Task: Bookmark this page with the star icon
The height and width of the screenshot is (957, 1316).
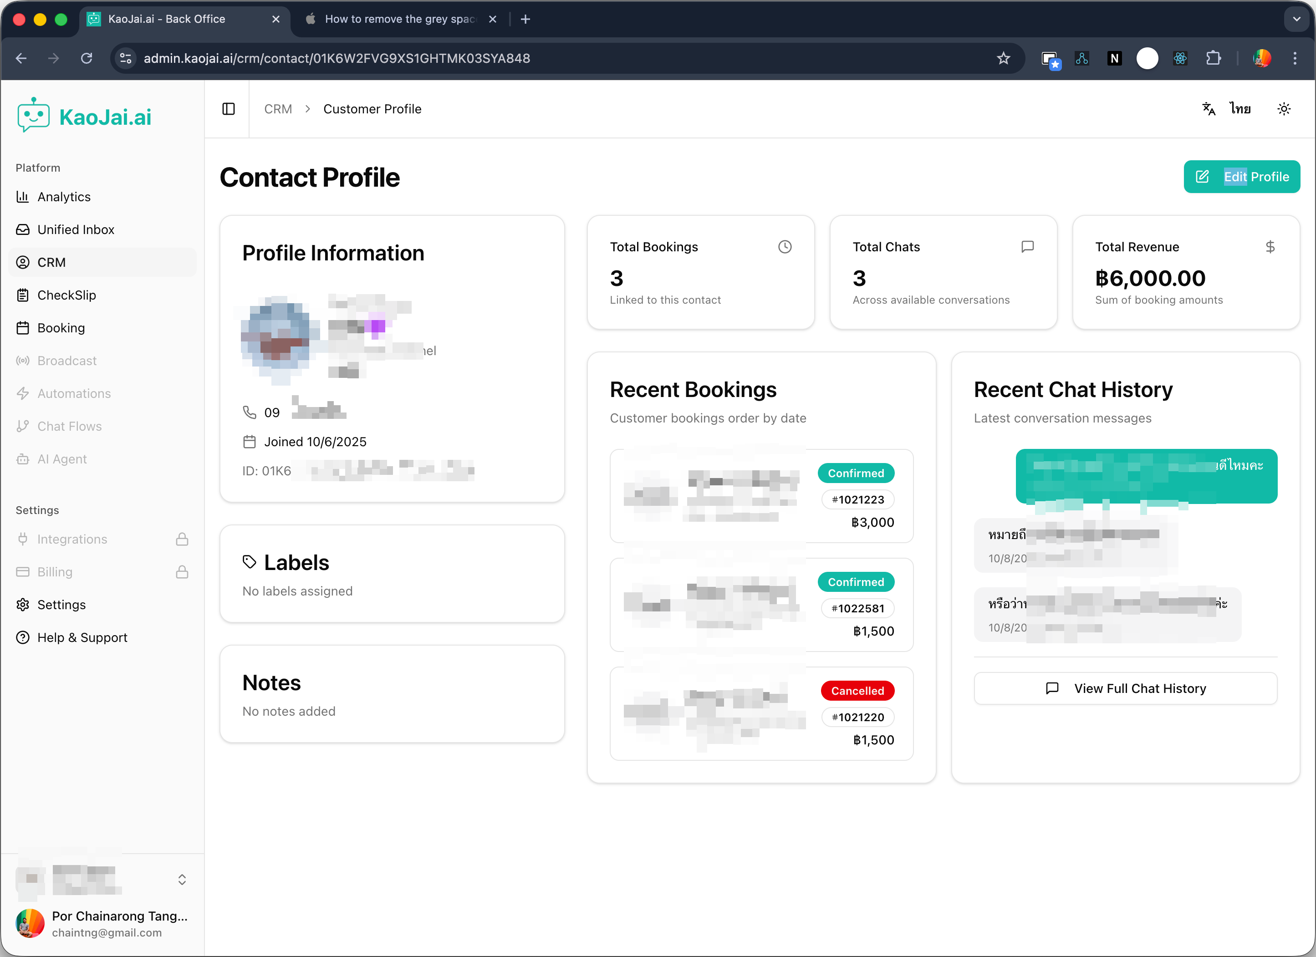Action: click(x=1003, y=59)
